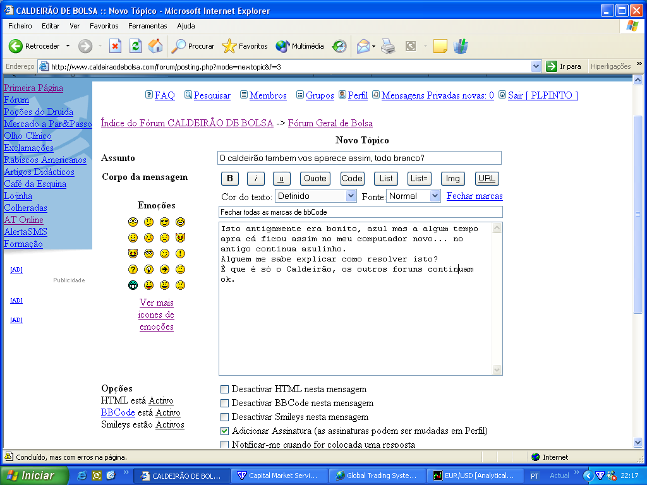Image resolution: width=647 pixels, height=485 pixels.
Task: Click the Stop loading icon
Action: (x=115, y=46)
